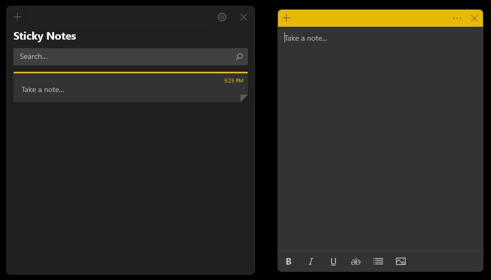Toggle bullet list formatting

[378, 261]
